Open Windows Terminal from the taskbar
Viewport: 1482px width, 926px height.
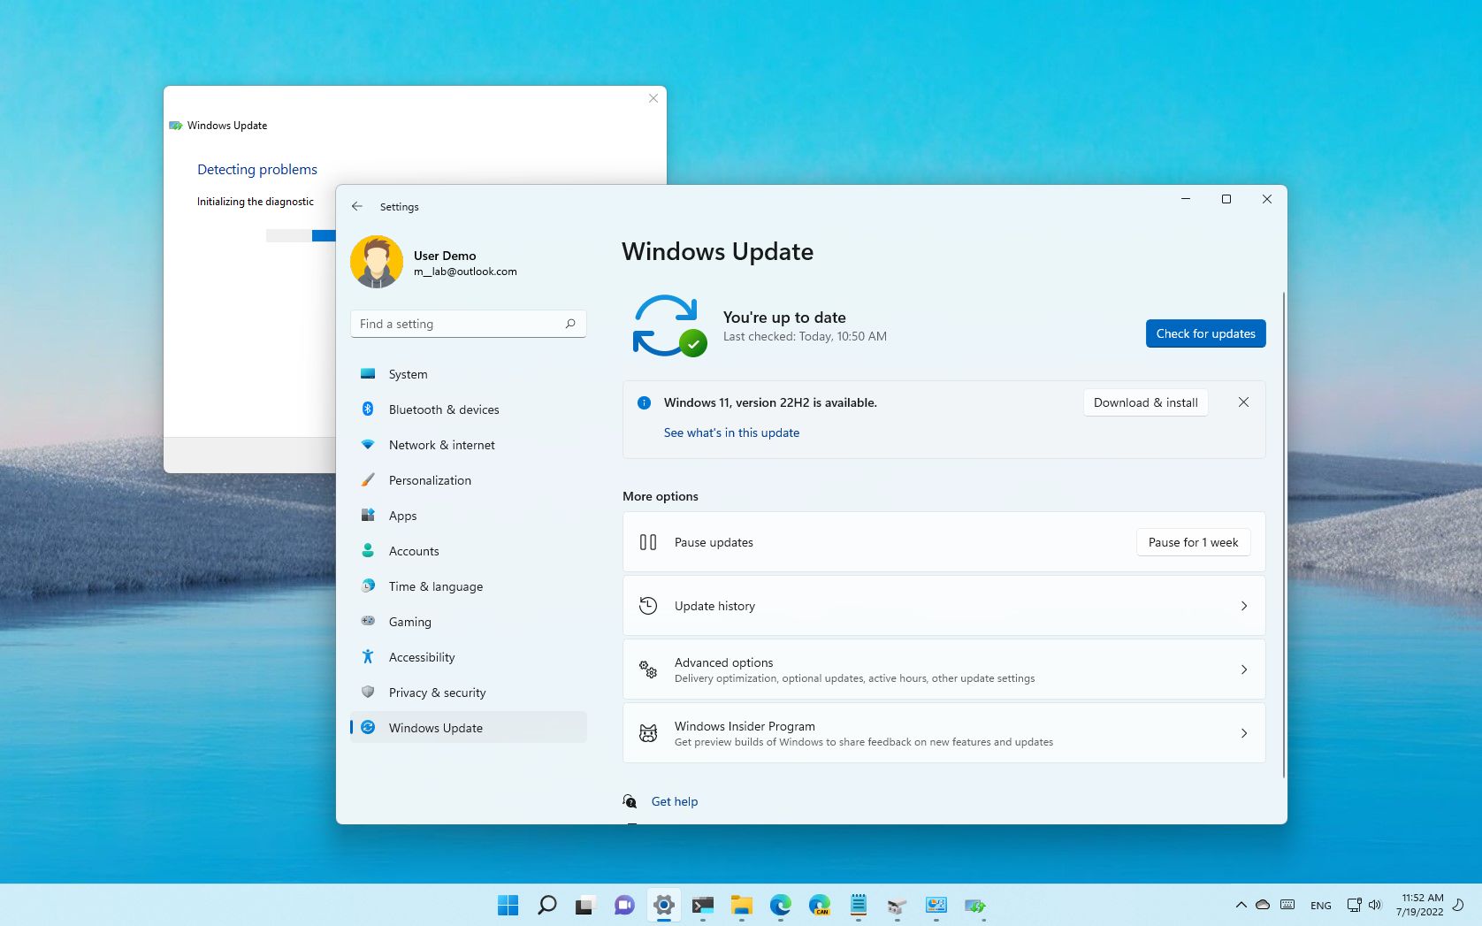click(702, 905)
